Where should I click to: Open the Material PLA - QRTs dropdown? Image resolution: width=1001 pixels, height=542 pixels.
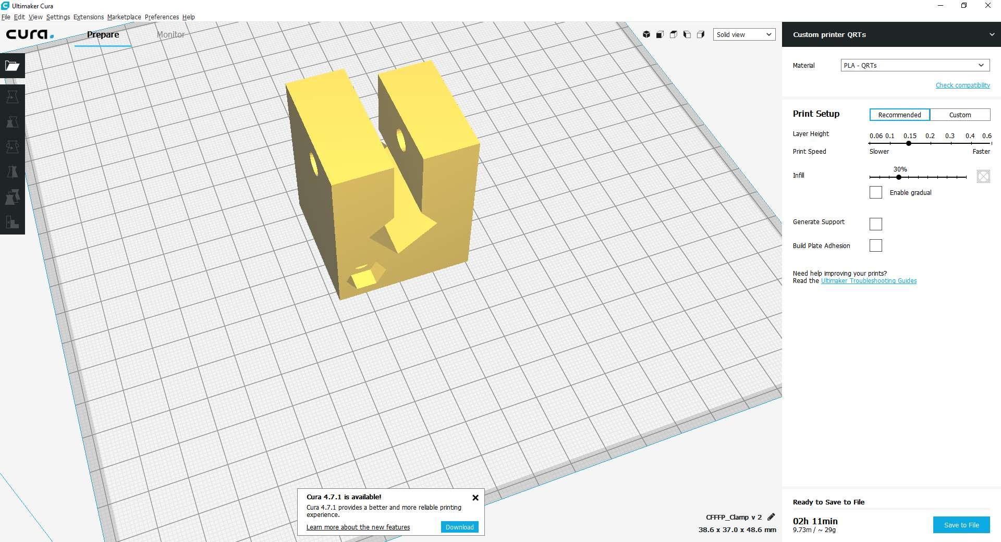pos(915,65)
